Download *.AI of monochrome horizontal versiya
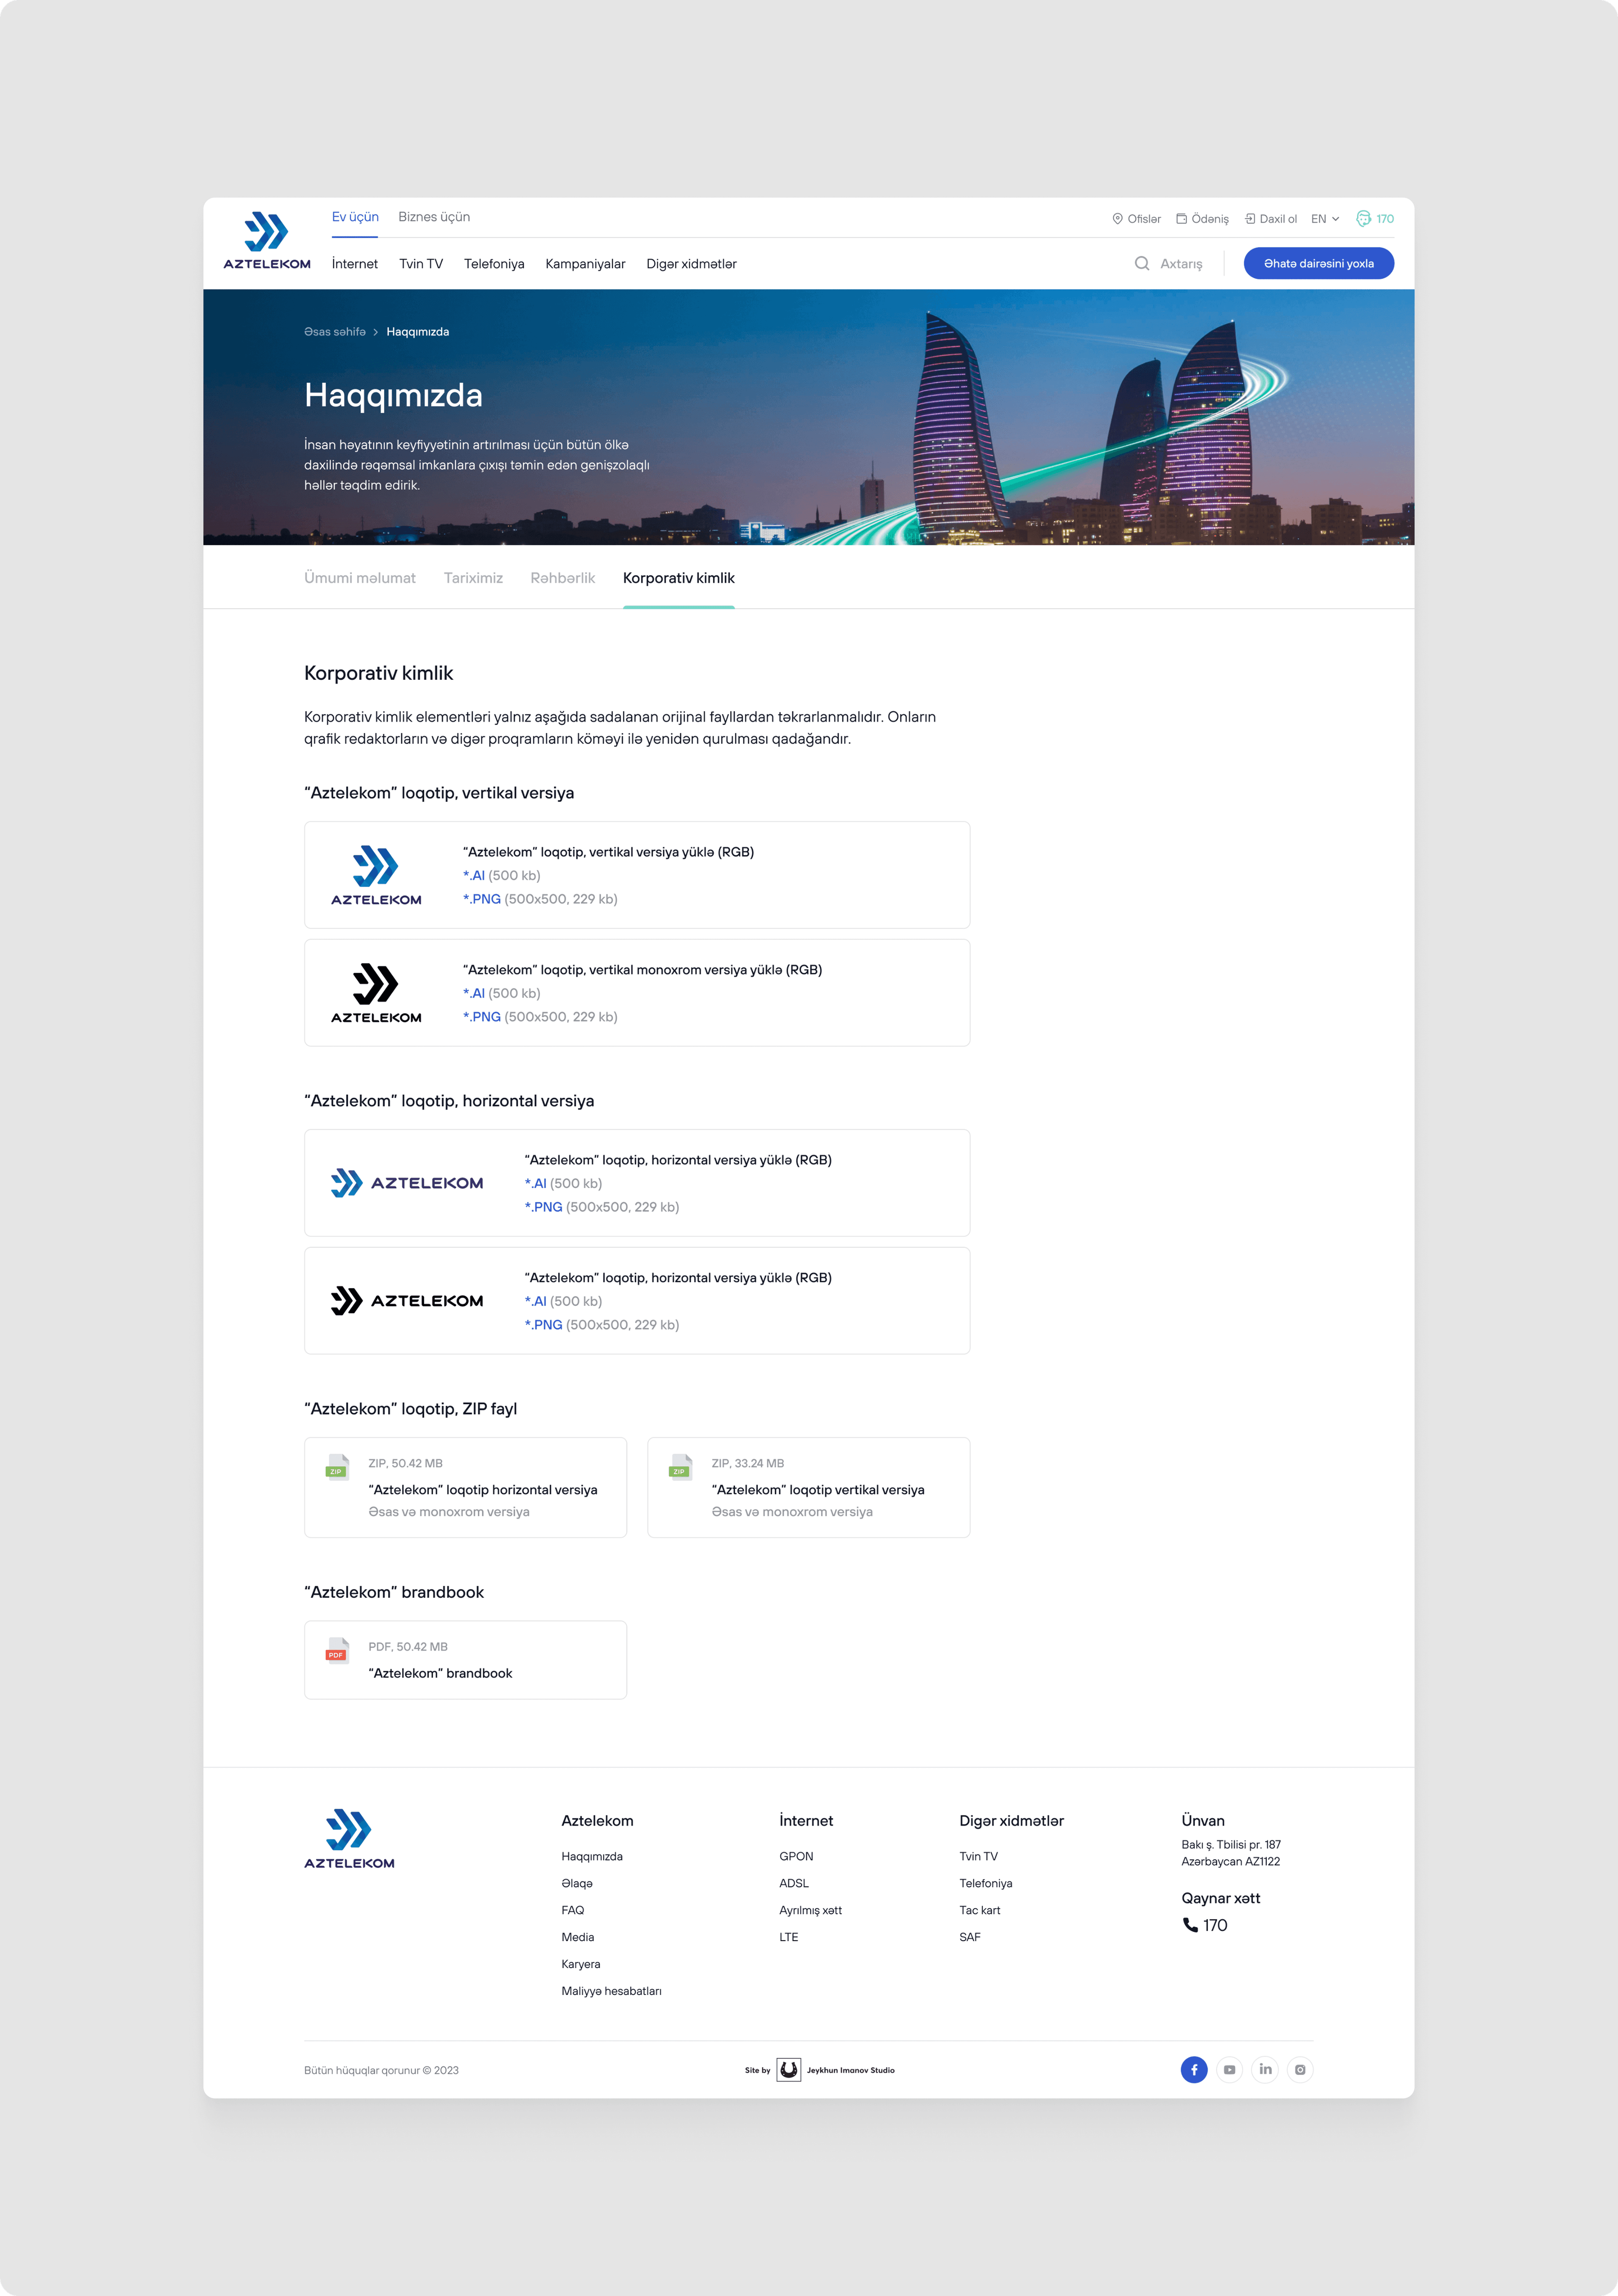Viewport: 1618px width, 2296px height. point(536,1302)
